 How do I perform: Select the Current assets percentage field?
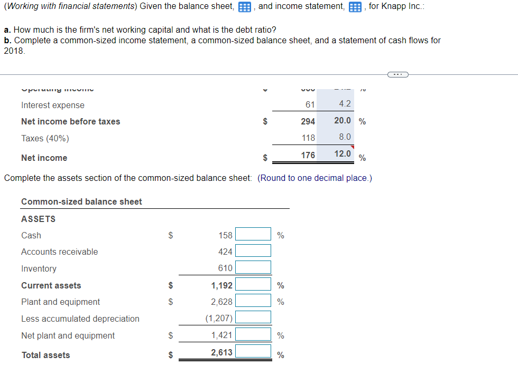point(253,284)
